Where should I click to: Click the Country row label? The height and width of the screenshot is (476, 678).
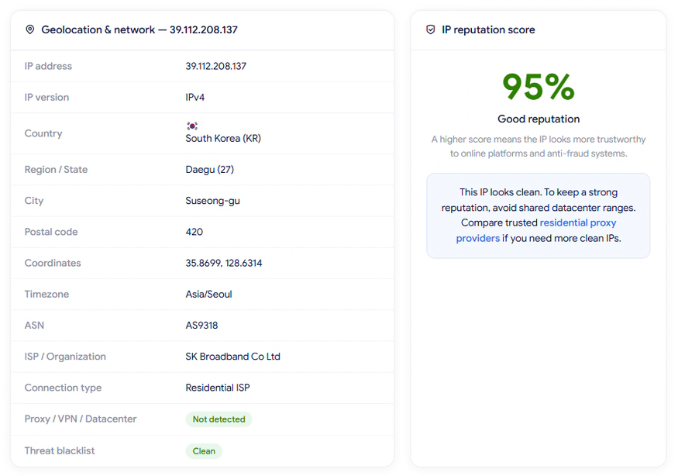point(43,133)
